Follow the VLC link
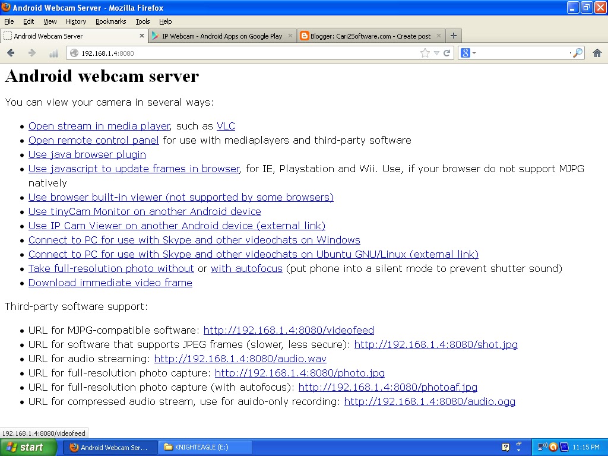The height and width of the screenshot is (456, 608). point(226,126)
